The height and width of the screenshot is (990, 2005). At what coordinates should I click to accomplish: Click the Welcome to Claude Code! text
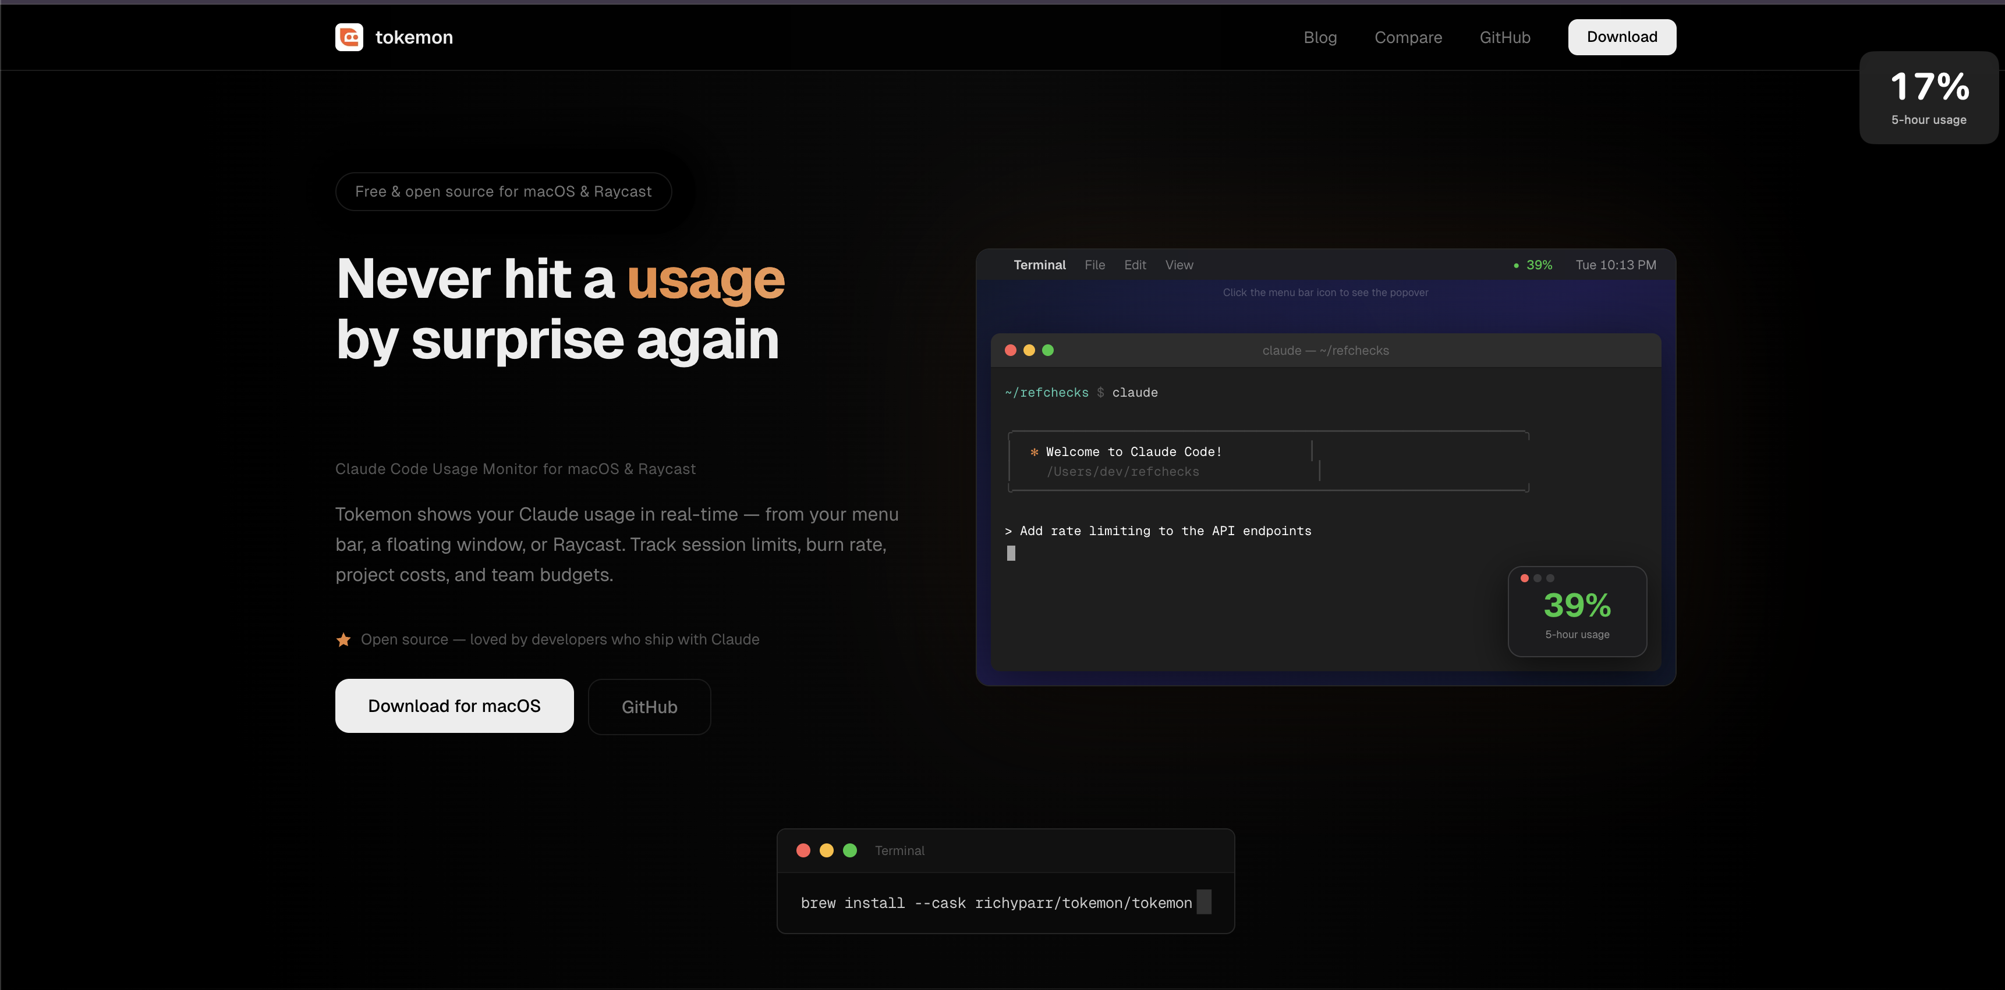[1133, 452]
